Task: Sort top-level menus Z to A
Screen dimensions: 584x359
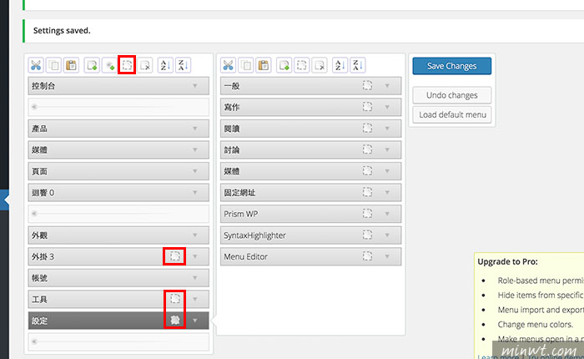Action: tap(183, 65)
